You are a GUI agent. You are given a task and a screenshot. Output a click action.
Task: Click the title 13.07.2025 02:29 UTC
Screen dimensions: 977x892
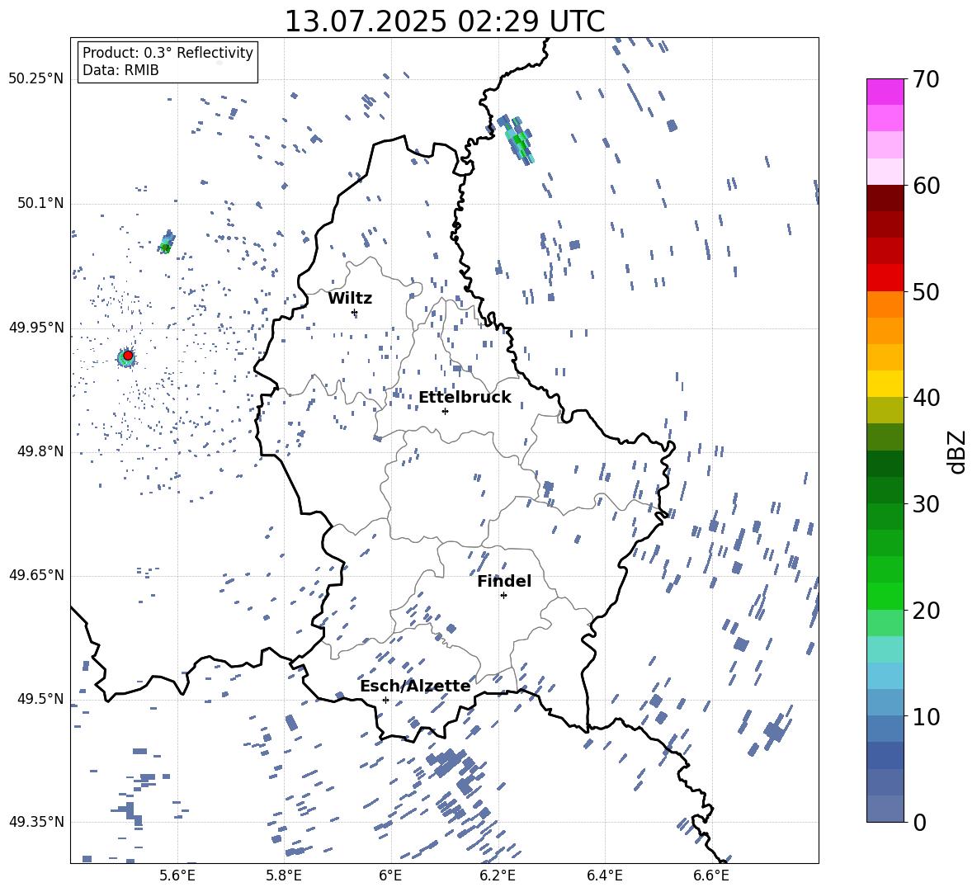coord(445,21)
